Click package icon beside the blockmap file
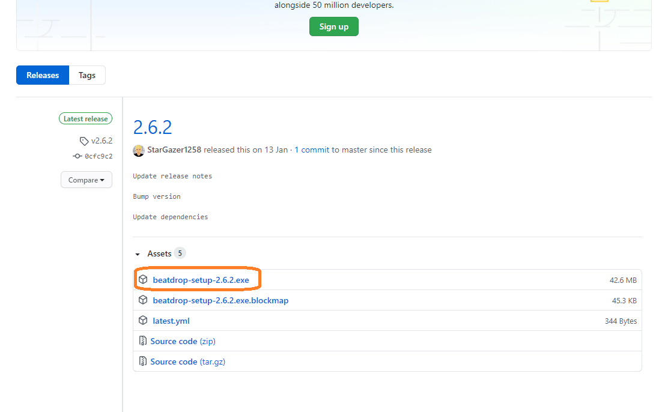 click(143, 300)
